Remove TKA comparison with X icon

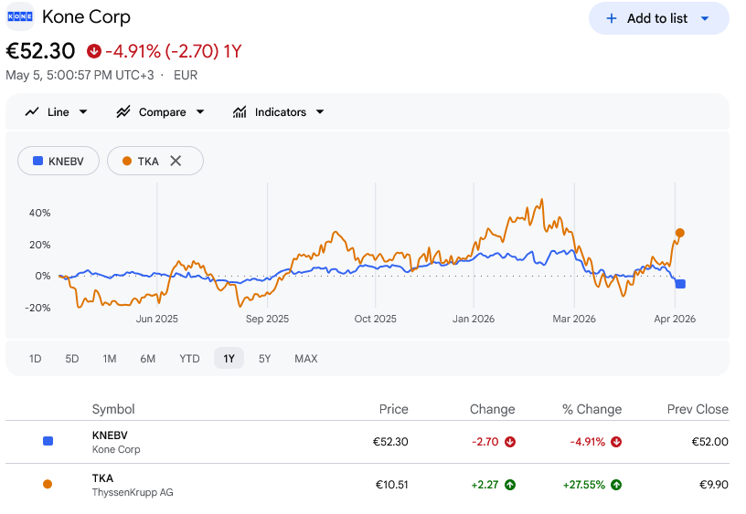176,161
